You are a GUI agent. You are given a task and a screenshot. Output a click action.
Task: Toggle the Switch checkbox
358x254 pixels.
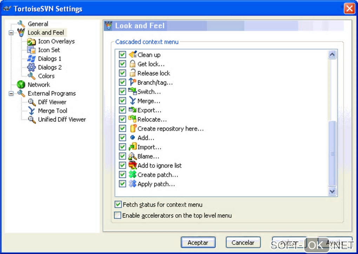coord(122,92)
